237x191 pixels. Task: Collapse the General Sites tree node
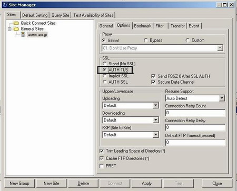tap(9, 29)
